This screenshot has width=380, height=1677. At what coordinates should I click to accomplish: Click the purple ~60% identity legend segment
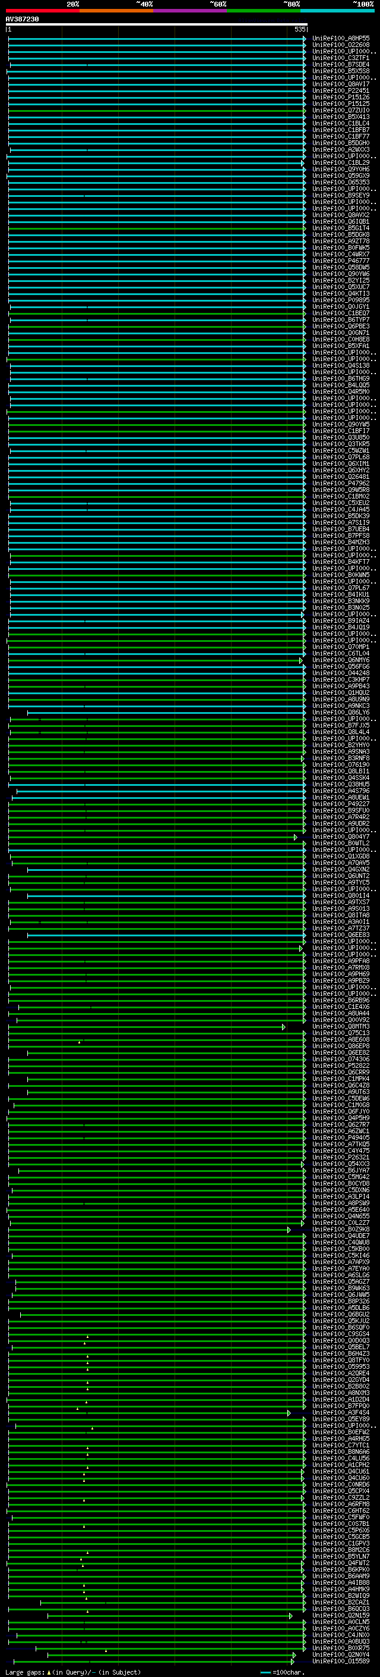point(191,11)
